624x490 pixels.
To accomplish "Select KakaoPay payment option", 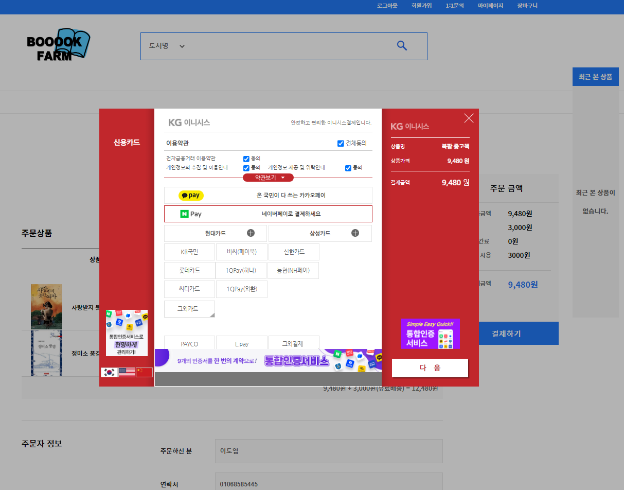I will [x=268, y=196].
